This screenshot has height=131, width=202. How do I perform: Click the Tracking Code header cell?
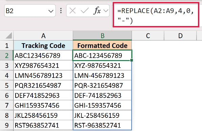point(43,46)
